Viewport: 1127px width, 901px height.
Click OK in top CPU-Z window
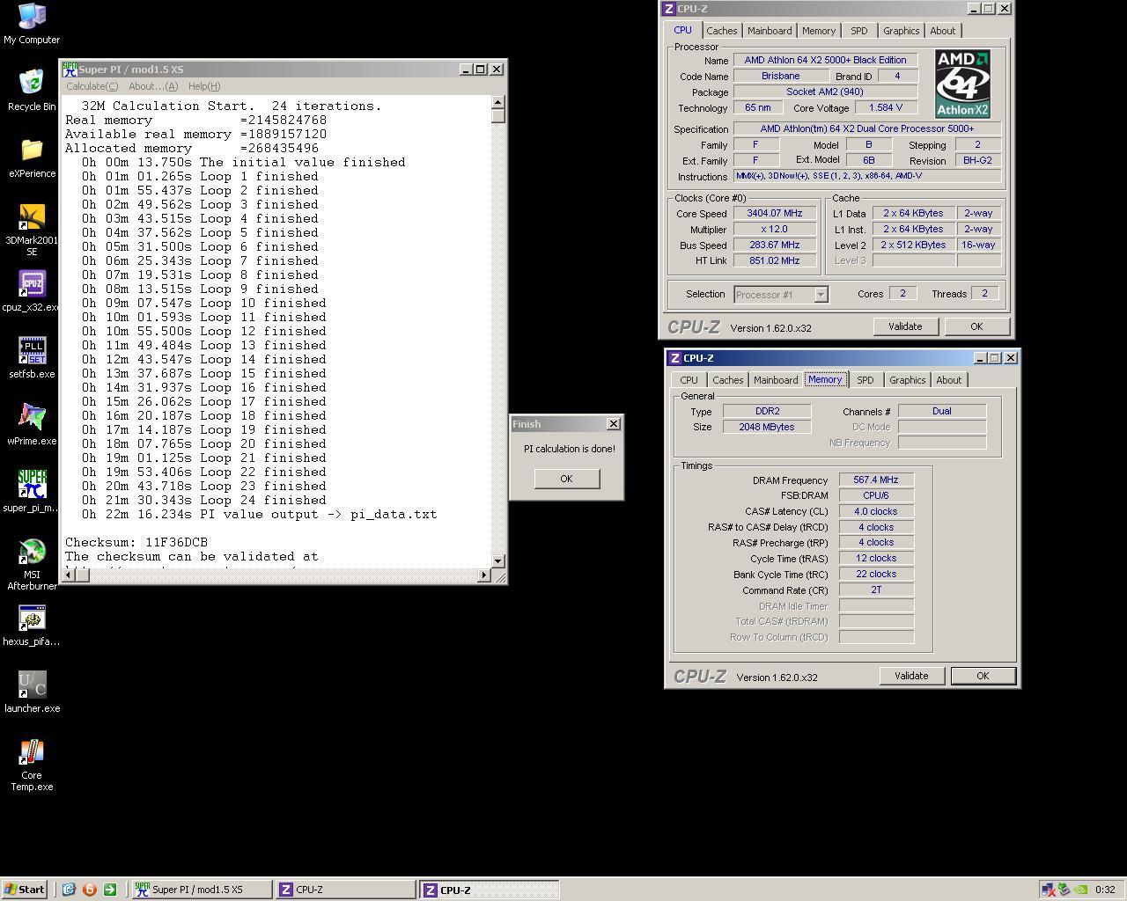[976, 326]
